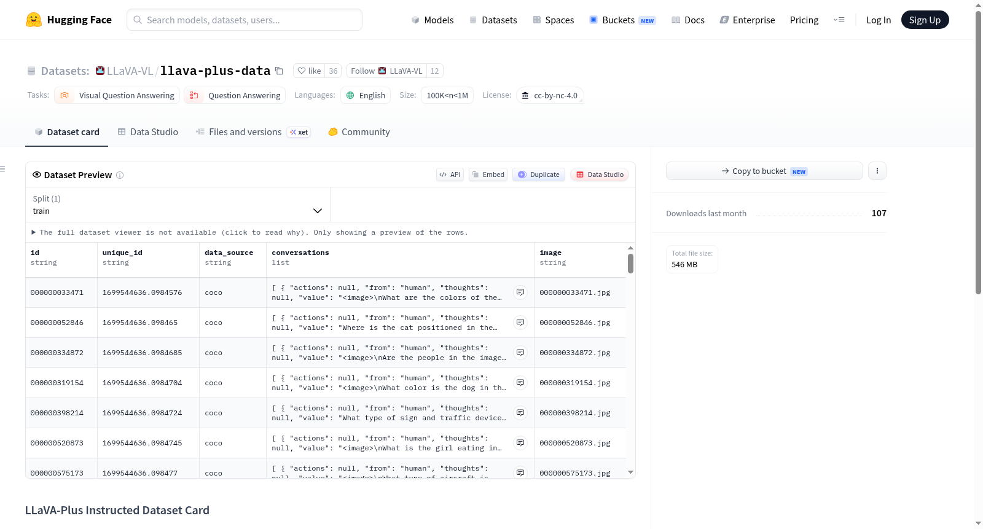
Task: Click the Copy to bucket button
Action: [x=764, y=171]
